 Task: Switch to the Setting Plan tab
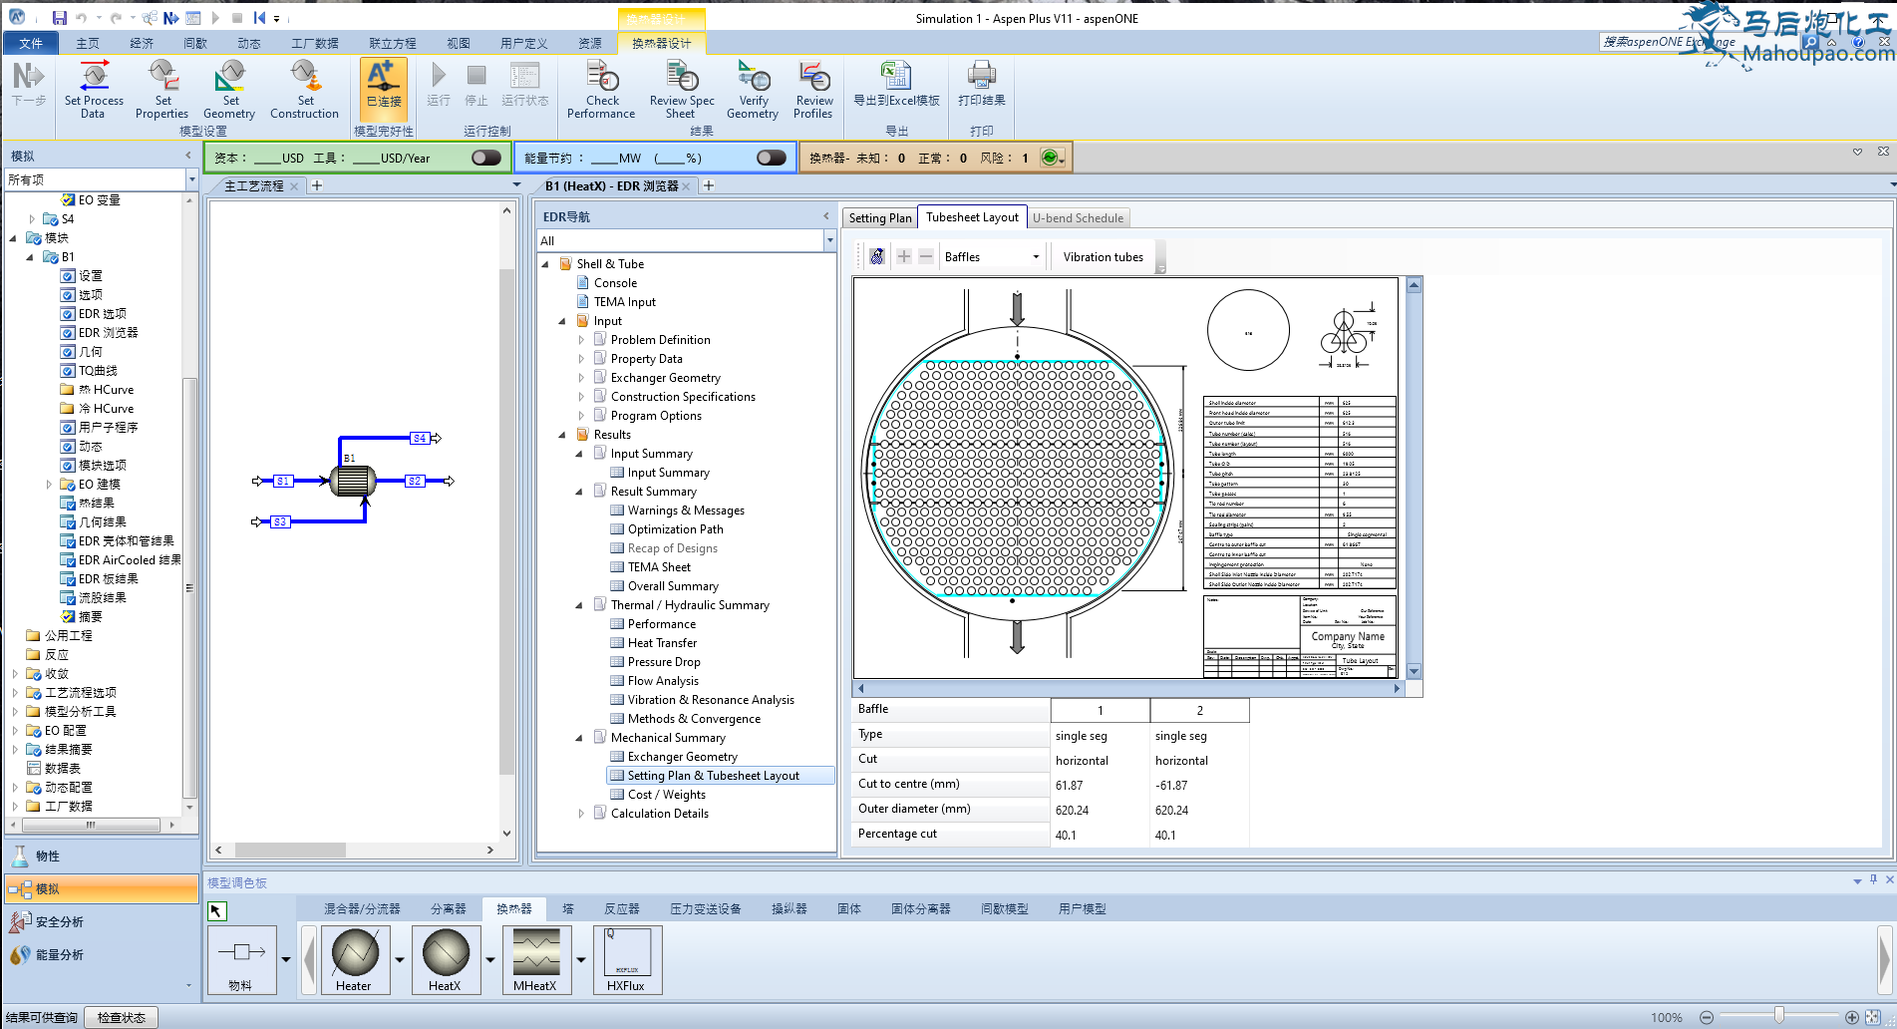880,218
